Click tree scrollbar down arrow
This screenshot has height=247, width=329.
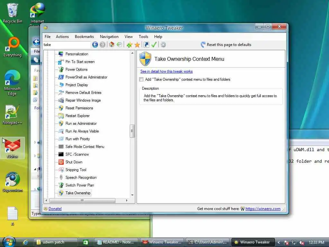[132, 195]
